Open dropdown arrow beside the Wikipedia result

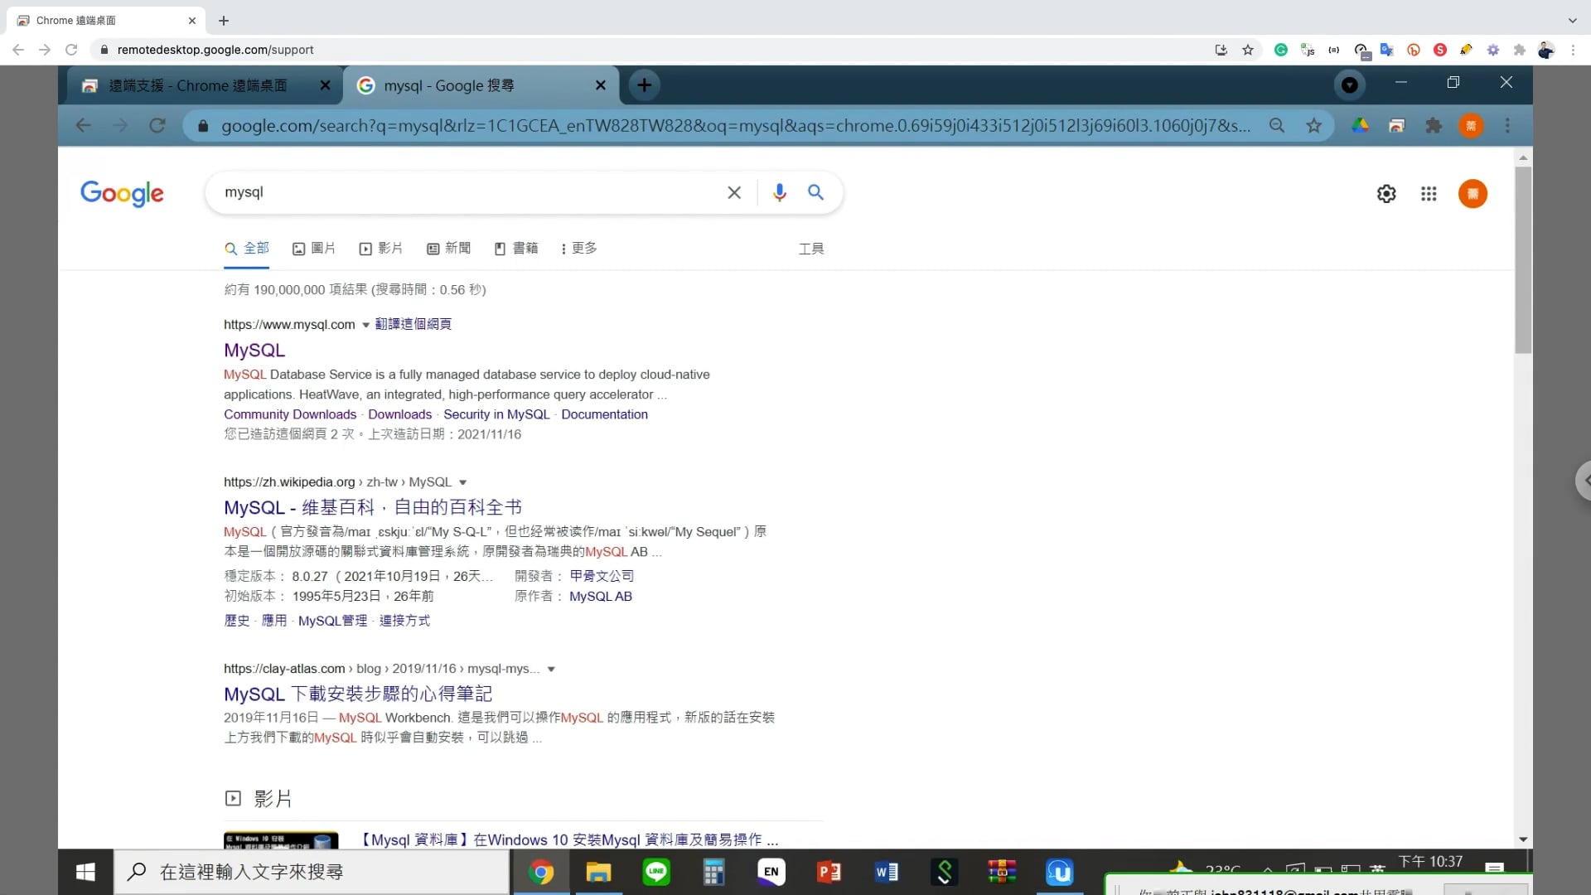coord(462,481)
